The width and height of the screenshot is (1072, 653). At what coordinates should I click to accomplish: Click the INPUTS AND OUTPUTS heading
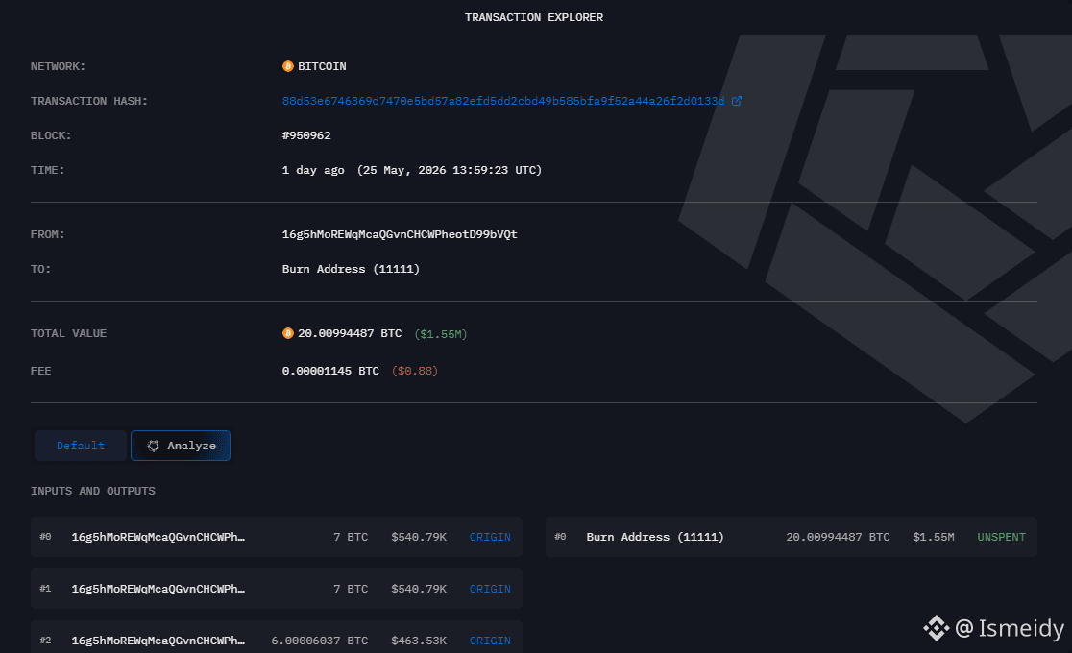click(93, 491)
